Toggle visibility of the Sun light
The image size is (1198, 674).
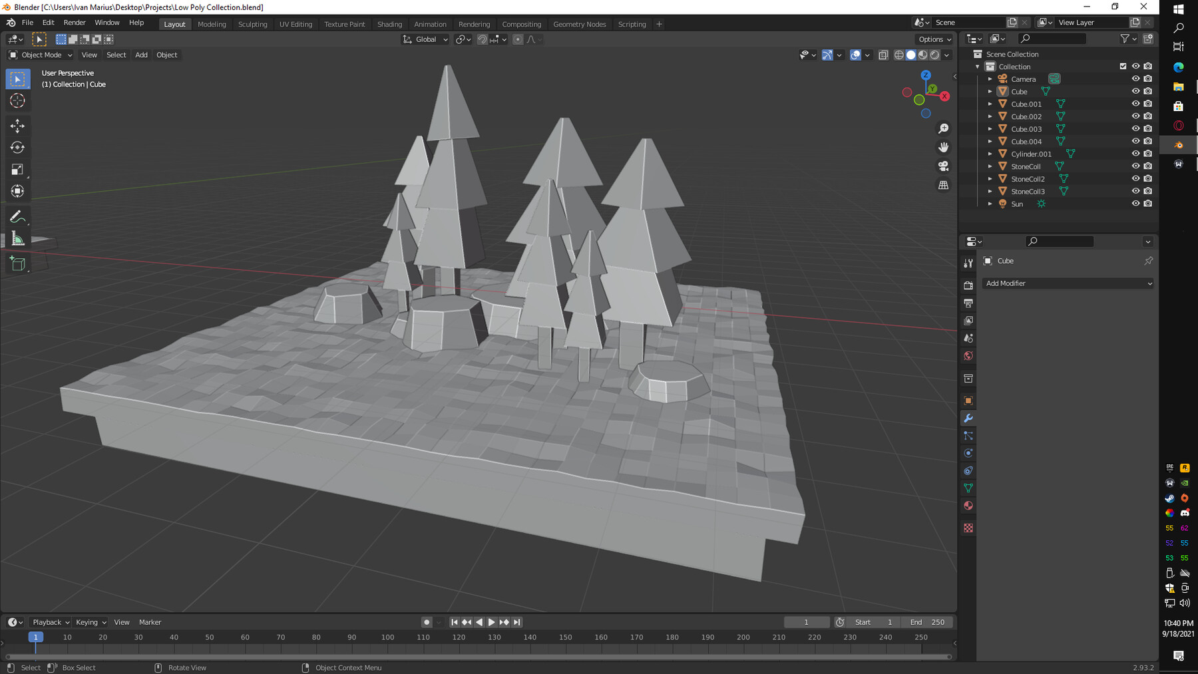pyautogui.click(x=1135, y=204)
